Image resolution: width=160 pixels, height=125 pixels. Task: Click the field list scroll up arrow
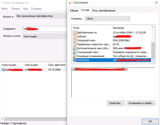153,27
